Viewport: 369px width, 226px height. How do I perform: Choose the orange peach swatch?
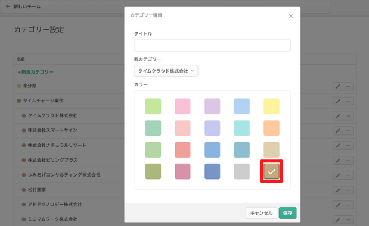point(271,128)
